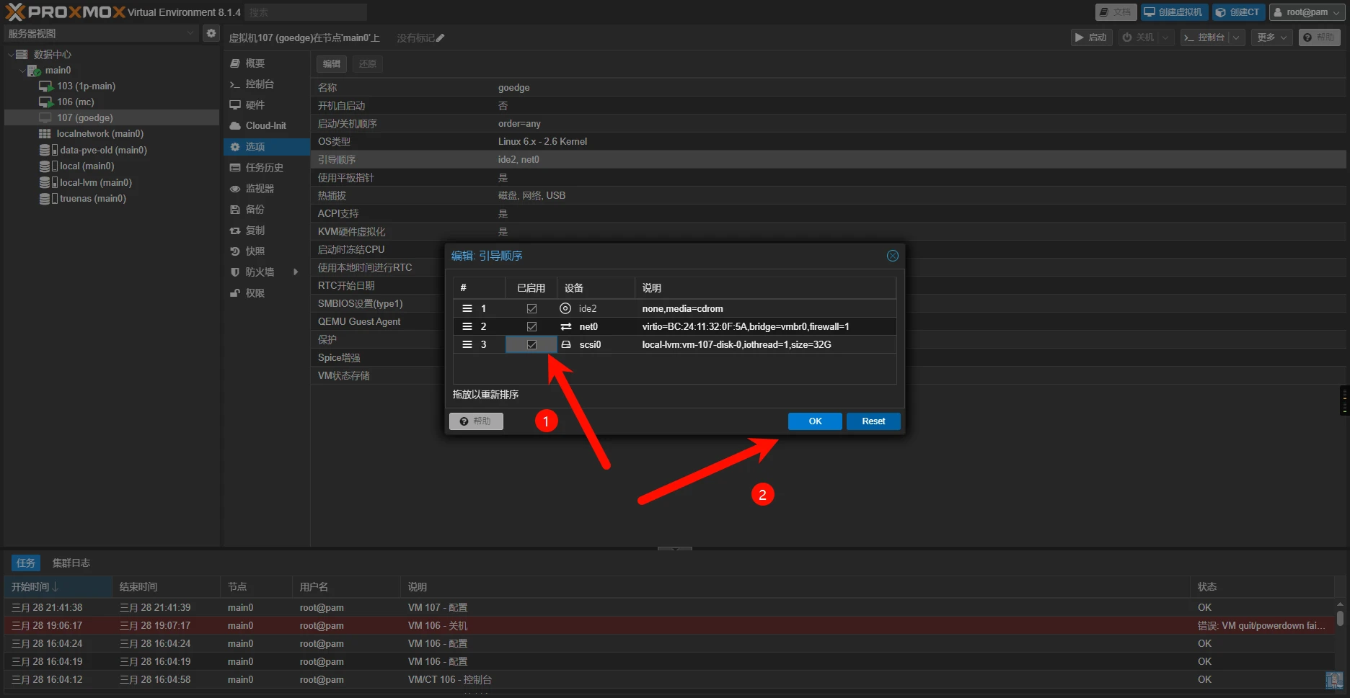Open the 快照 snapshot section
The width and height of the screenshot is (1350, 698).
point(255,251)
